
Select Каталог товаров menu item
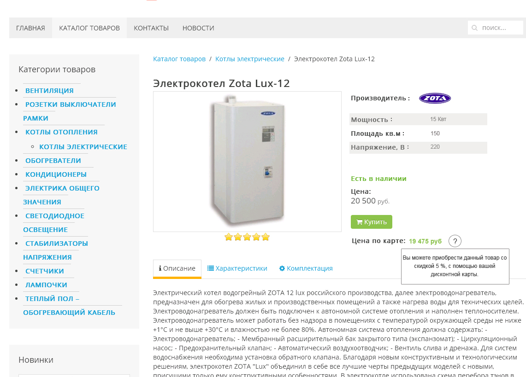[x=89, y=28]
